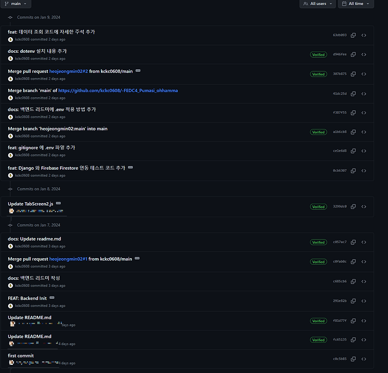The image size is (388, 373).
Task: Open the main branch selector dropdown
Action: coord(16,4)
